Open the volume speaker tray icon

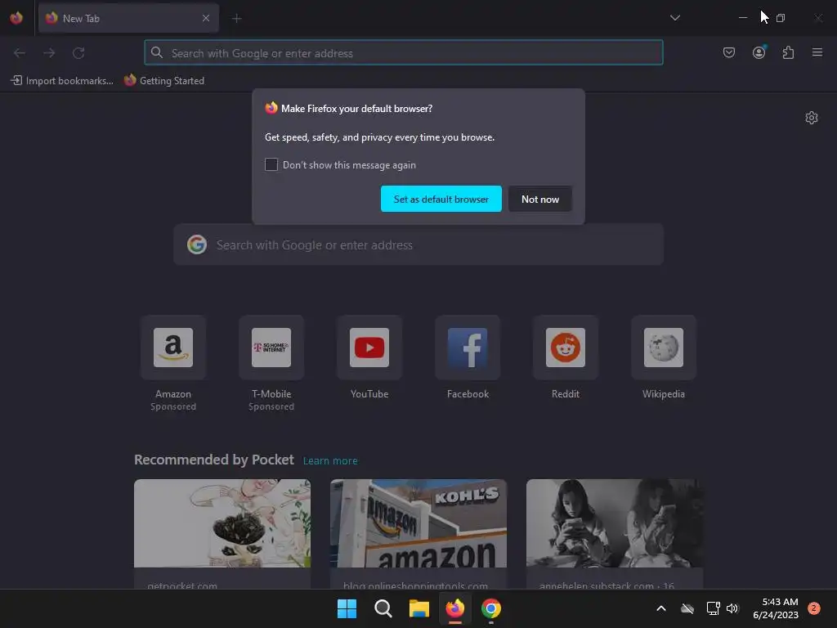tap(732, 608)
